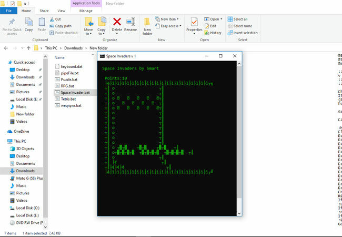Open the DVD RW Drive entry
342x237 pixels.
pos(26,223)
